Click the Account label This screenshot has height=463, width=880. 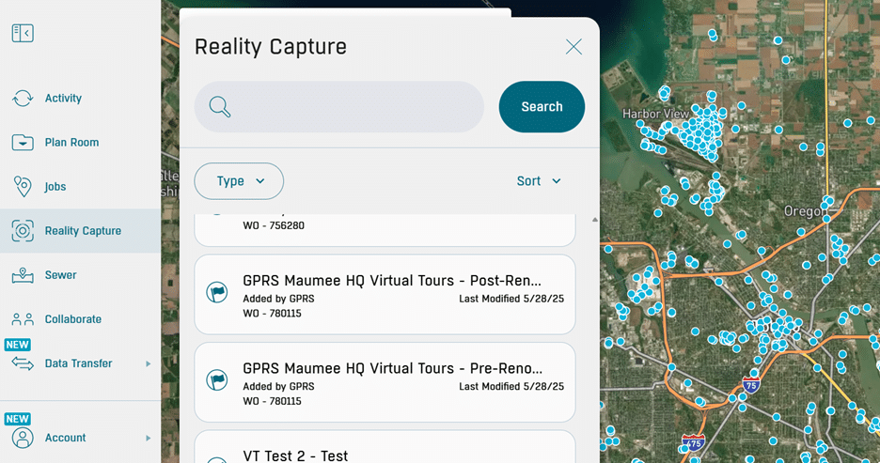click(x=66, y=438)
